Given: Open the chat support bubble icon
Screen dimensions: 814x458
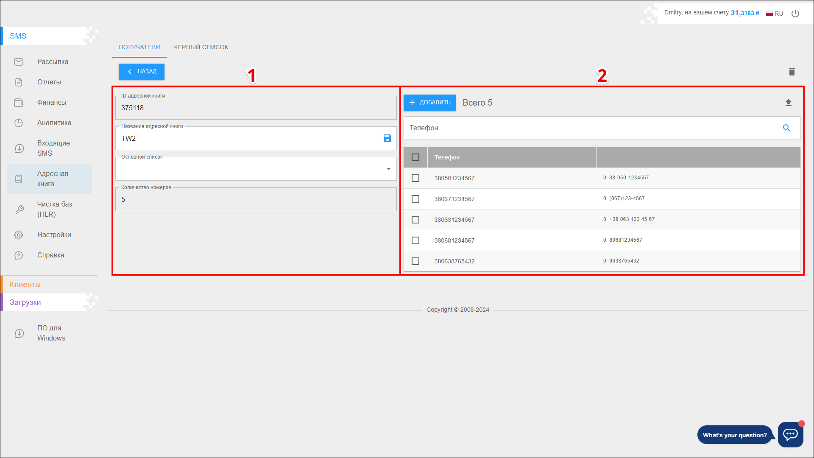Looking at the screenshot, I should point(790,434).
